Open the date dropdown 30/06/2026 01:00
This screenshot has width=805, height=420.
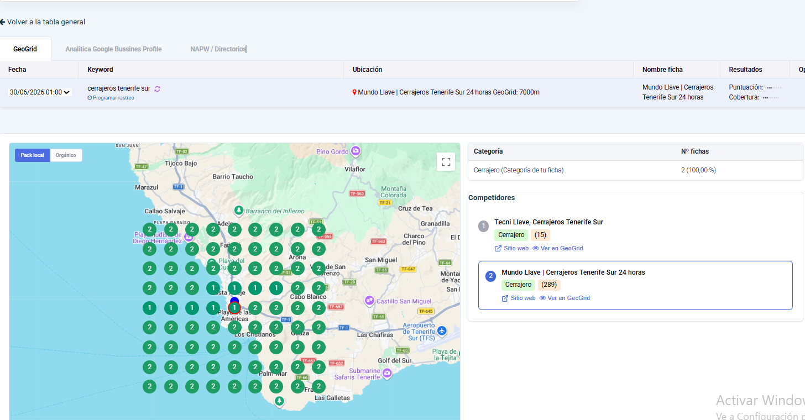(x=40, y=92)
